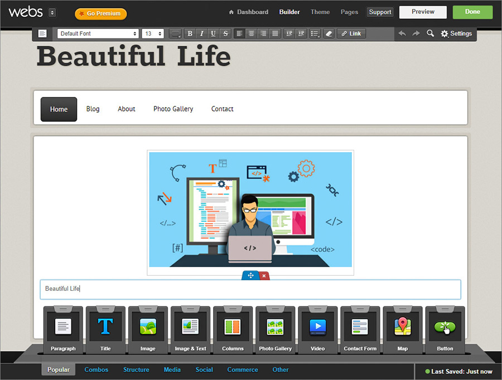502x380 pixels.
Task: Click the Beautiful Life site title
Action: pyautogui.click(x=133, y=56)
